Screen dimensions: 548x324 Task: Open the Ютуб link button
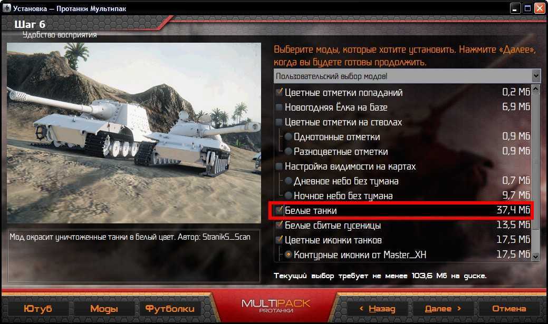point(38,308)
